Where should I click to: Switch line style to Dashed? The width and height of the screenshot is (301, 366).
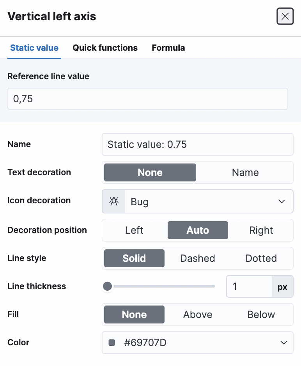pyautogui.click(x=197, y=258)
